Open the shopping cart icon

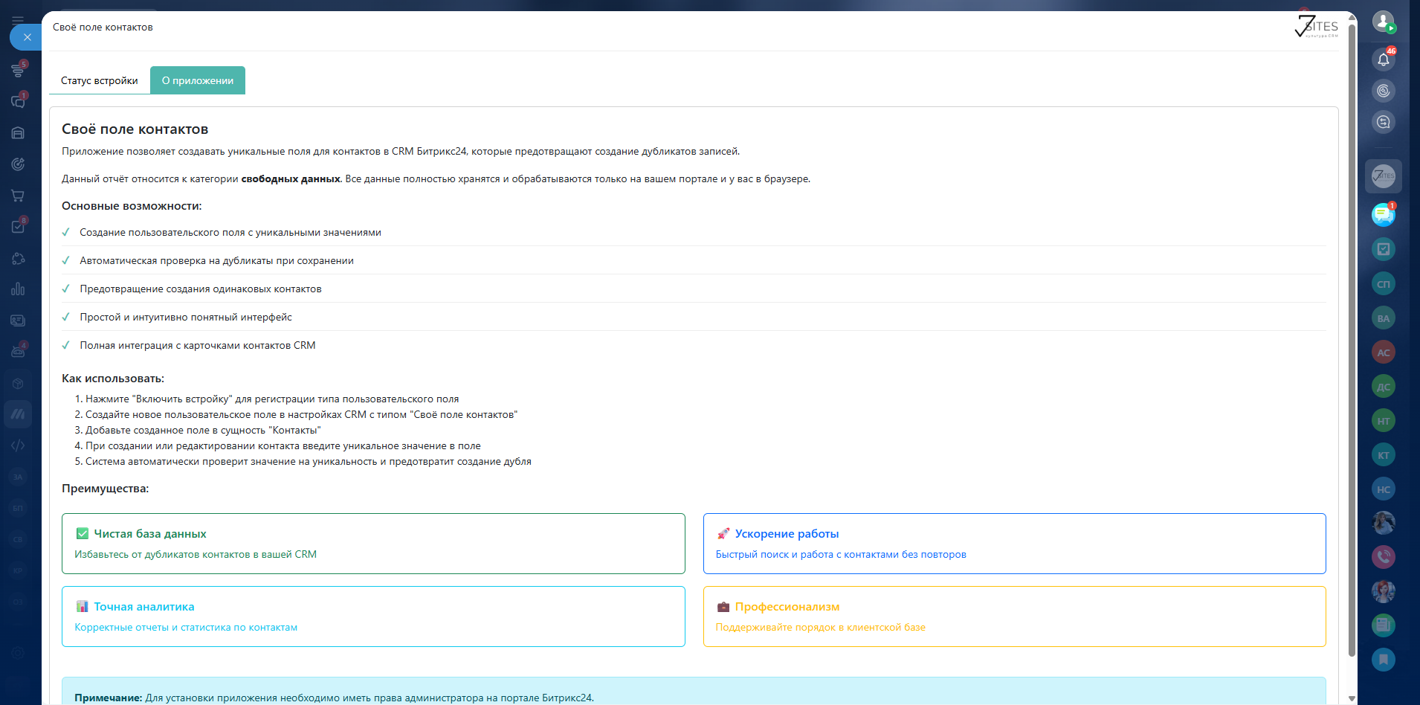(18, 196)
